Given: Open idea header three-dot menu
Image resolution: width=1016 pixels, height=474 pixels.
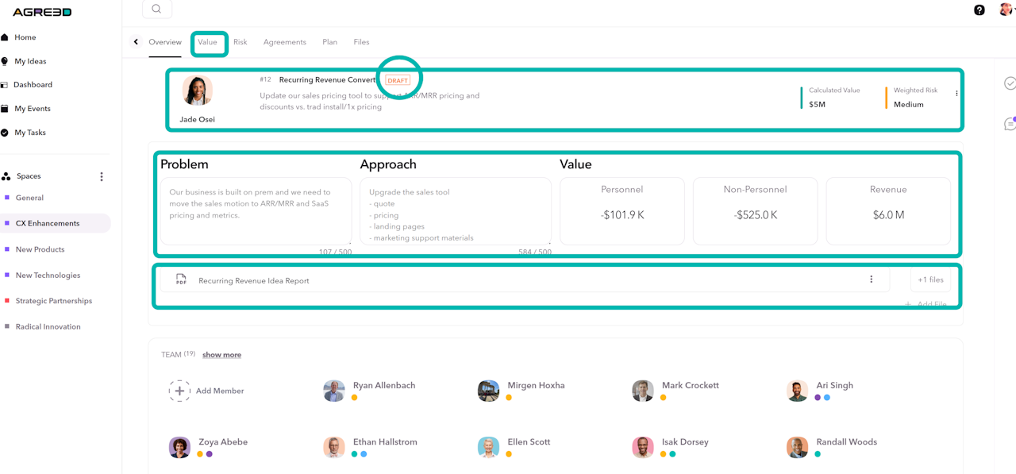Looking at the screenshot, I should (956, 94).
